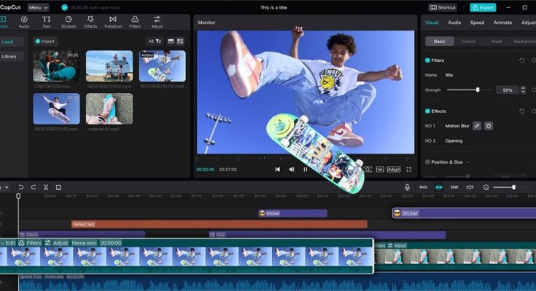Open the cursor mode dropdown in timeline toolbar
The image size is (536, 291).
coord(5,187)
